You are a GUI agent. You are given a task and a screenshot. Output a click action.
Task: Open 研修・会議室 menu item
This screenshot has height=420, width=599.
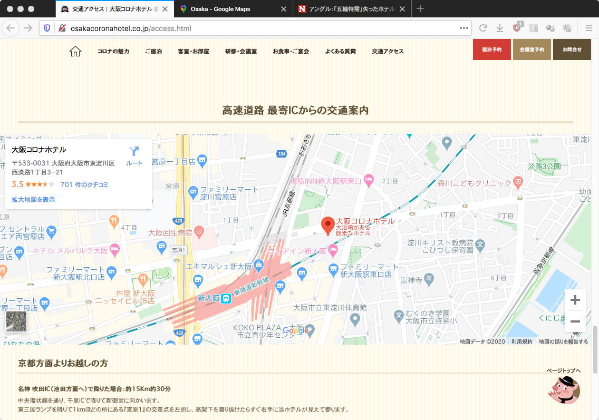tap(241, 51)
